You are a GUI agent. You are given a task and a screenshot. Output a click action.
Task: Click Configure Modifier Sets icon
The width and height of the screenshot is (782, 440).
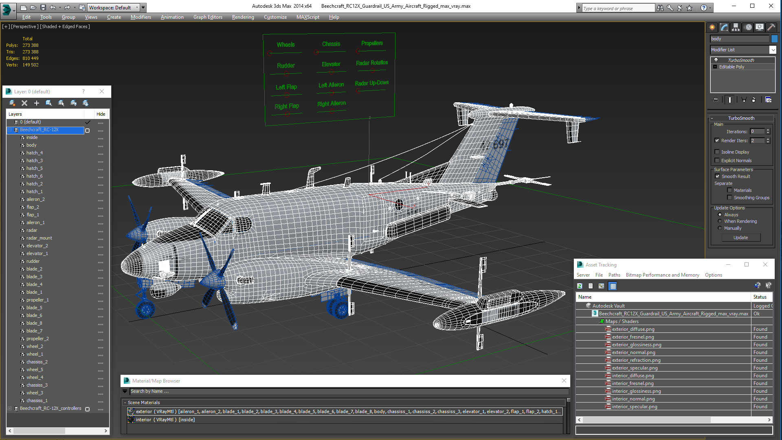point(768,100)
